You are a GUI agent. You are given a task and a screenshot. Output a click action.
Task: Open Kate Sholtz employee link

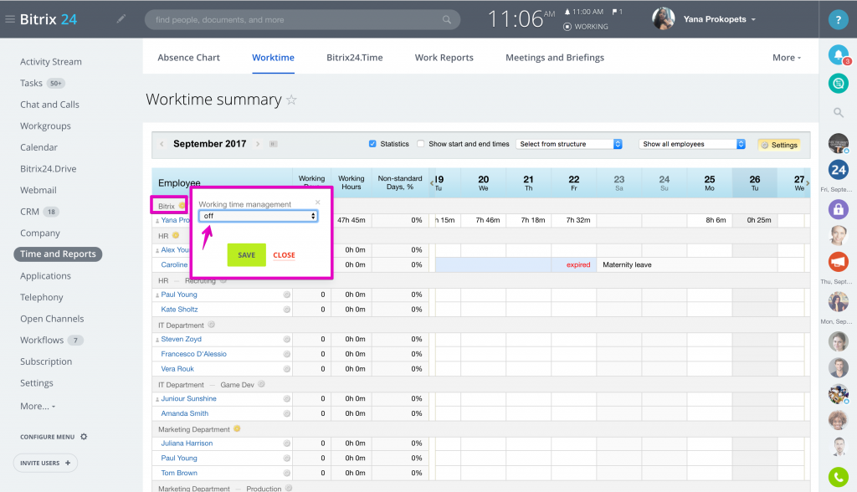[179, 310]
